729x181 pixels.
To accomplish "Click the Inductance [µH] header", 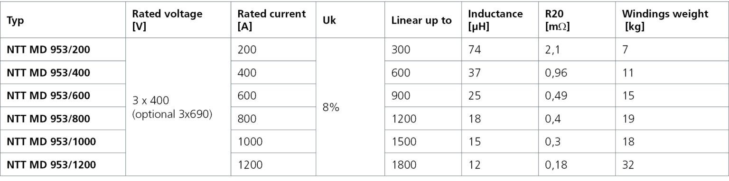I will click(495, 21).
